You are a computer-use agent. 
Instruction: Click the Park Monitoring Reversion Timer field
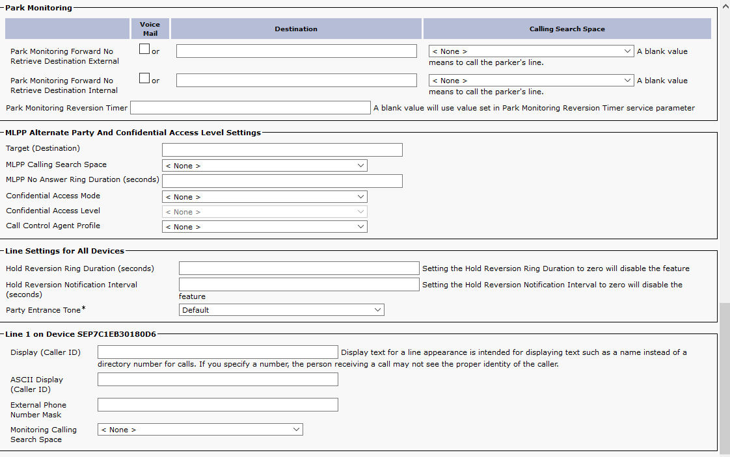coord(250,108)
